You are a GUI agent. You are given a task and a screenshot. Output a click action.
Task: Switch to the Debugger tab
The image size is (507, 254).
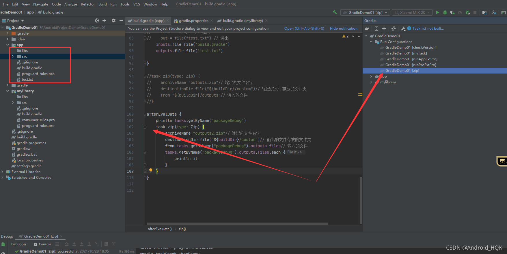click(x=19, y=244)
